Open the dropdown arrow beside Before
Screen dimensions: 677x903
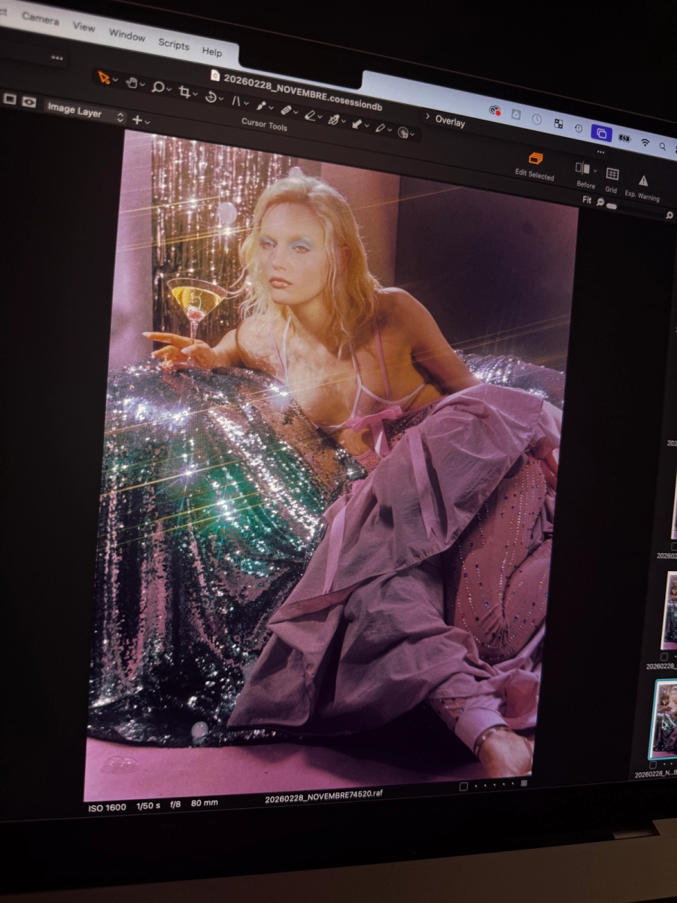[595, 171]
